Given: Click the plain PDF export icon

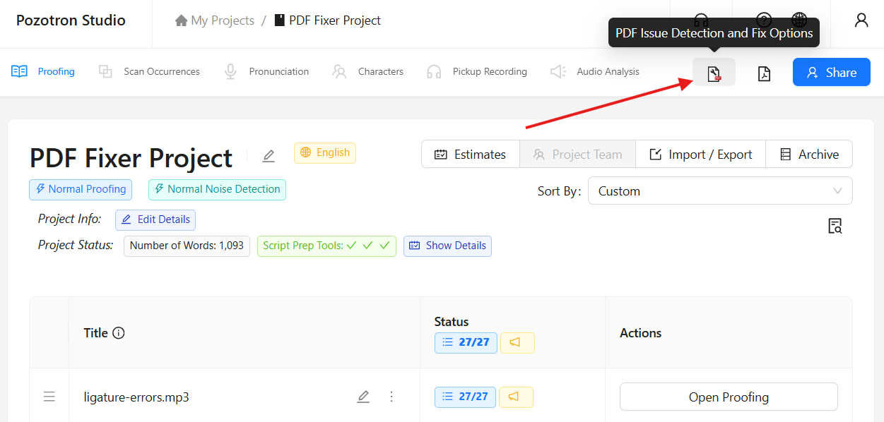Looking at the screenshot, I should (763, 73).
